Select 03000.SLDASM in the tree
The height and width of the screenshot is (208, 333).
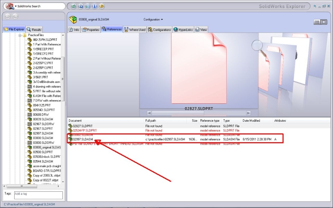43,138
